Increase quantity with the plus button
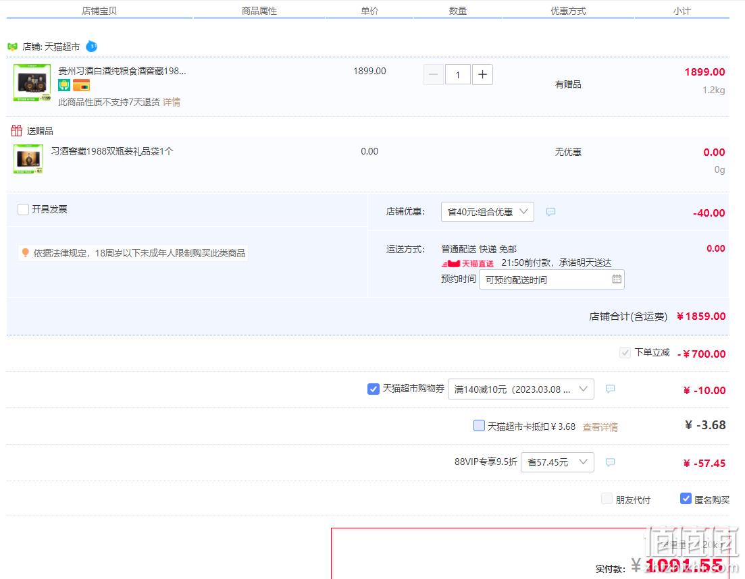745x579 pixels. pyautogui.click(x=482, y=74)
